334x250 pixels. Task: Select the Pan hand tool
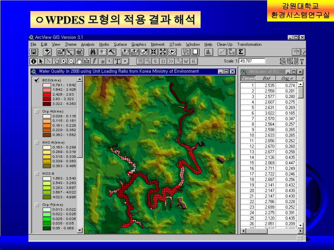pos(79,61)
